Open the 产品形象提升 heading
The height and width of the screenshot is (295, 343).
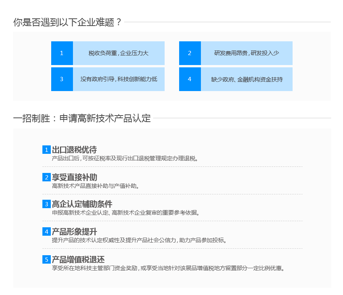pyautogui.click(x=74, y=231)
